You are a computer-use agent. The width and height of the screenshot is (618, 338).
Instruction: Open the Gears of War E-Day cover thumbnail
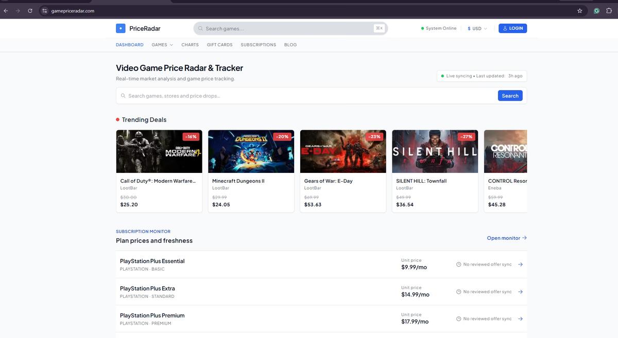coord(343,151)
